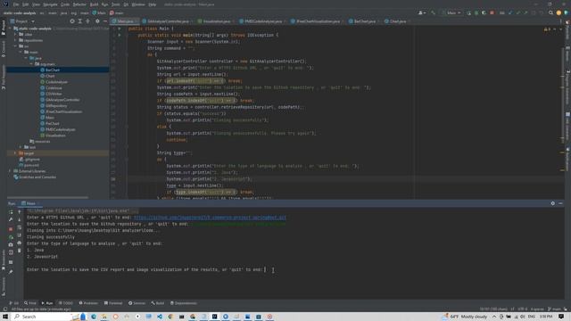This screenshot has width=571, height=321.
Task: Open the Navigate menu
Action: pyautogui.click(x=50, y=4)
